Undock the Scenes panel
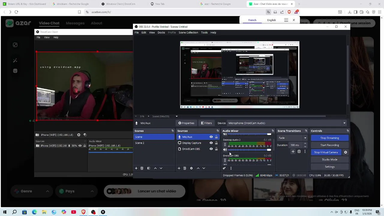This screenshot has height=216, width=384. click(x=172, y=131)
